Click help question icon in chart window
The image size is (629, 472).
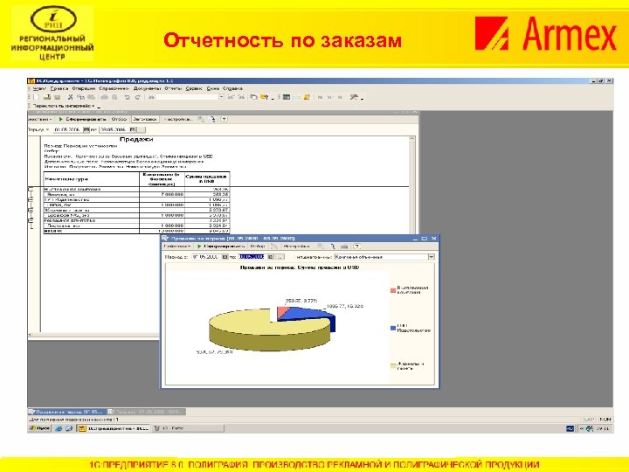[357, 246]
